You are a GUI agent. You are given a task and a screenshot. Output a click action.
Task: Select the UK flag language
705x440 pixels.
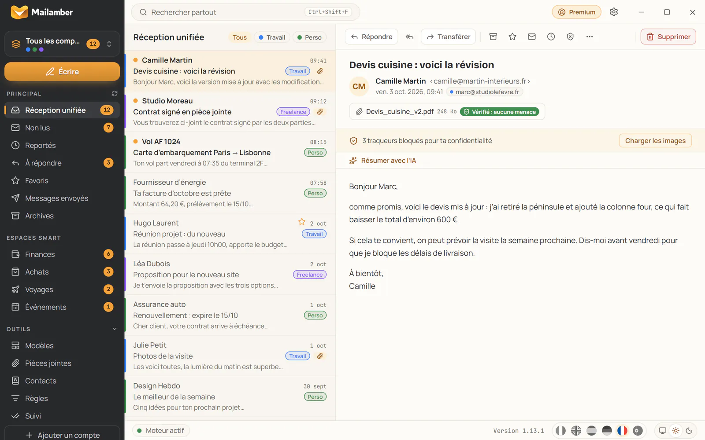576,431
